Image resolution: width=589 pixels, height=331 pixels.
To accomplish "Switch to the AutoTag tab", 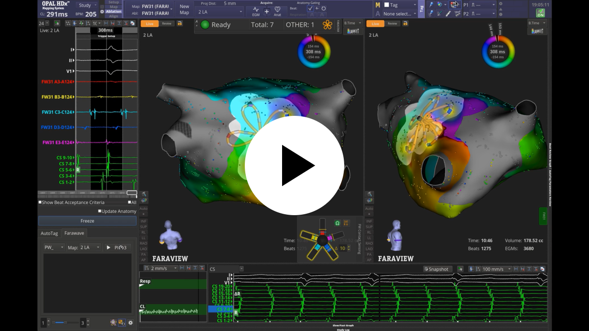I will tap(49, 233).
